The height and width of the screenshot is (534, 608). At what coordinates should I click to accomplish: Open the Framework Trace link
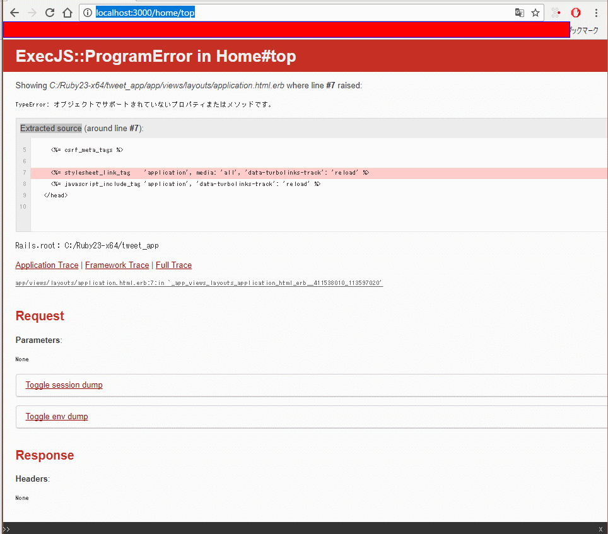click(117, 265)
